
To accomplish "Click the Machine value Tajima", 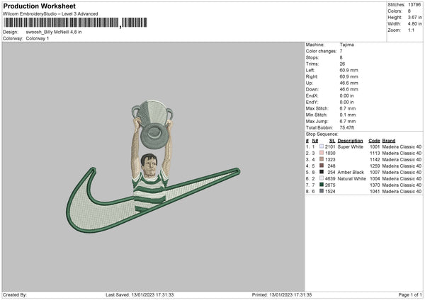I will (x=346, y=45).
